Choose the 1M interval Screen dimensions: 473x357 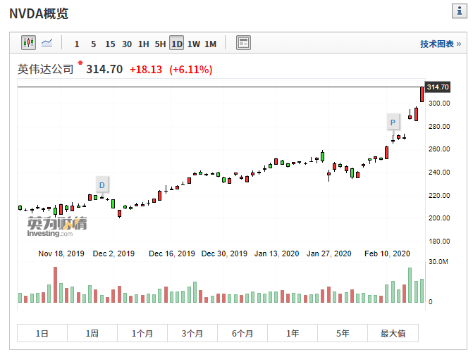coord(211,44)
